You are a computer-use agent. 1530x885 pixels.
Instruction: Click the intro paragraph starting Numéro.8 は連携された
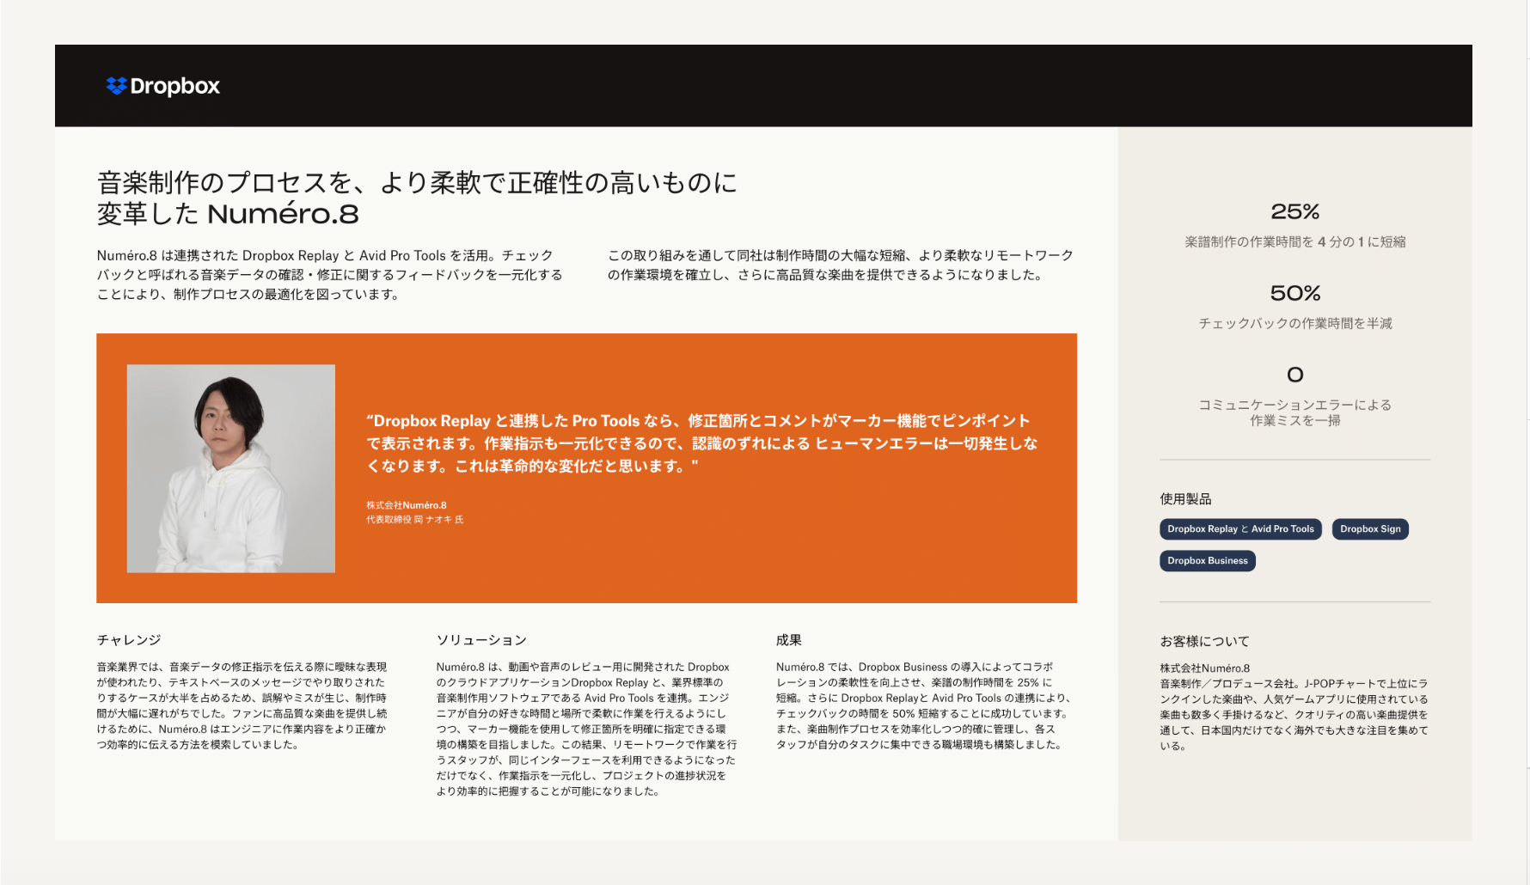pyautogui.click(x=329, y=275)
